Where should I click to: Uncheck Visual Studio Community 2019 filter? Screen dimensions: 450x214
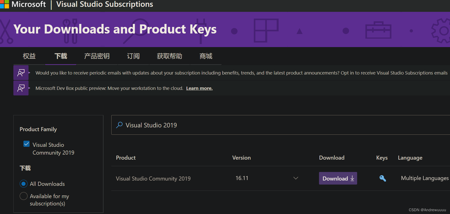point(27,144)
